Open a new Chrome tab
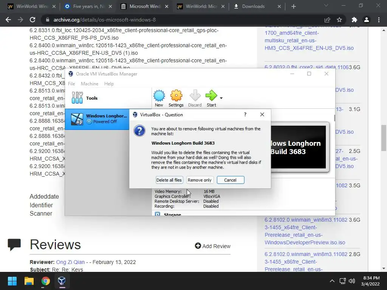387x290 pixels. (x=293, y=6)
